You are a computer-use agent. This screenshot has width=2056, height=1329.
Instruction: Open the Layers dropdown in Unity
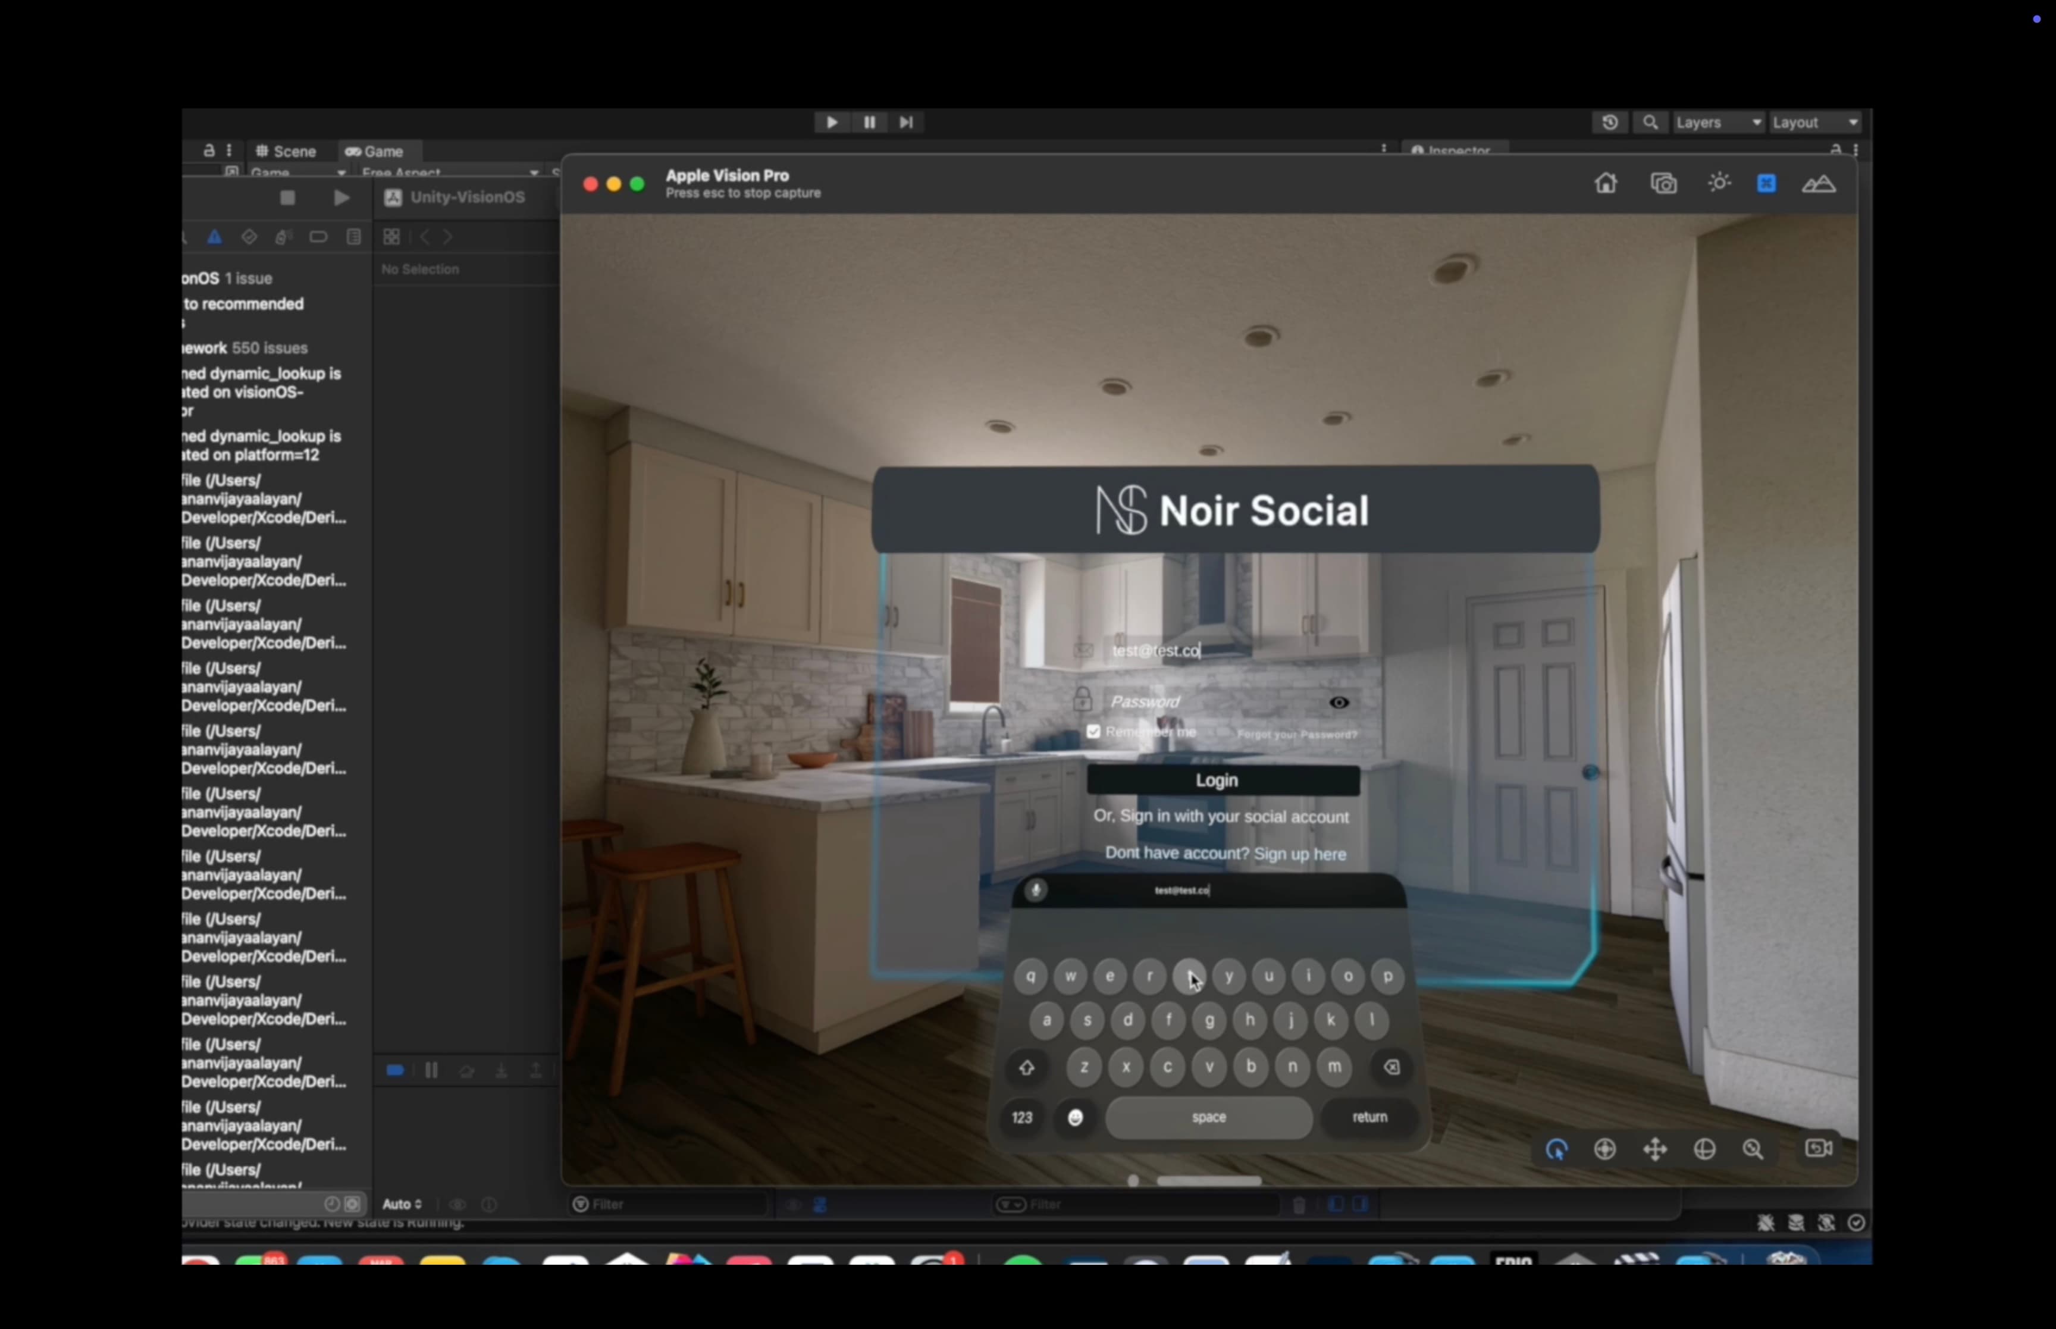point(1719,123)
